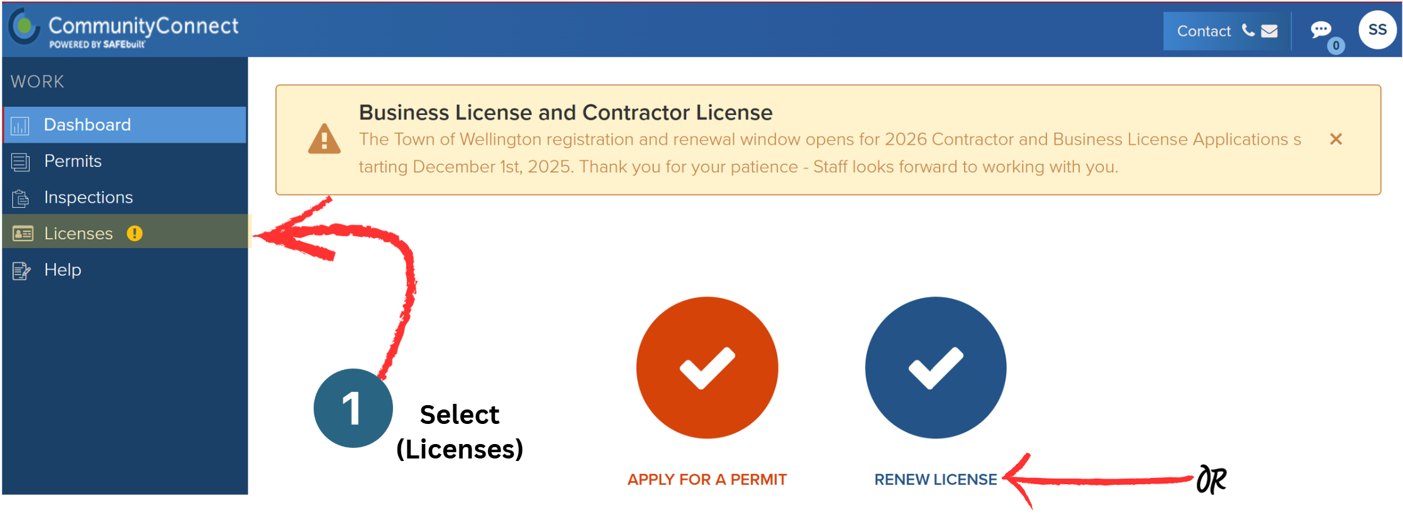Viewport: 1403px width, 515px height.
Task: Click the orange exclamation badge next to Licenses
Action: [x=133, y=233]
